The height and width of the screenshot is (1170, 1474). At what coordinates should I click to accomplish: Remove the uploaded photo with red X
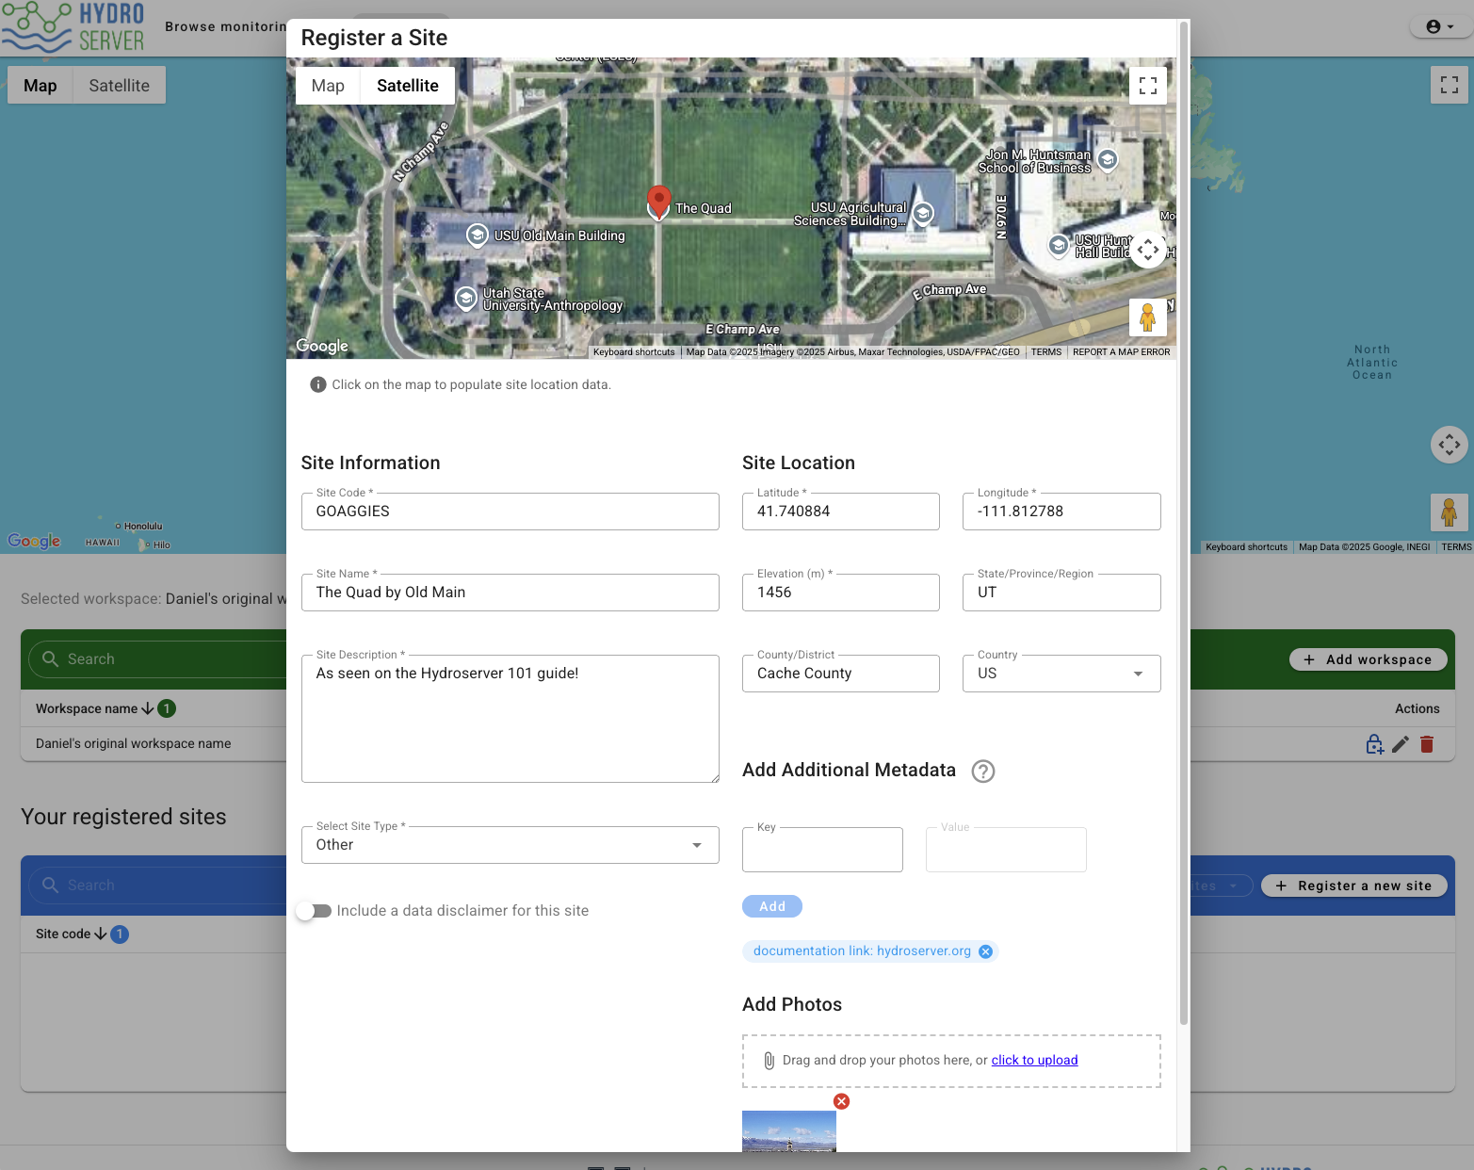pos(841,1101)
